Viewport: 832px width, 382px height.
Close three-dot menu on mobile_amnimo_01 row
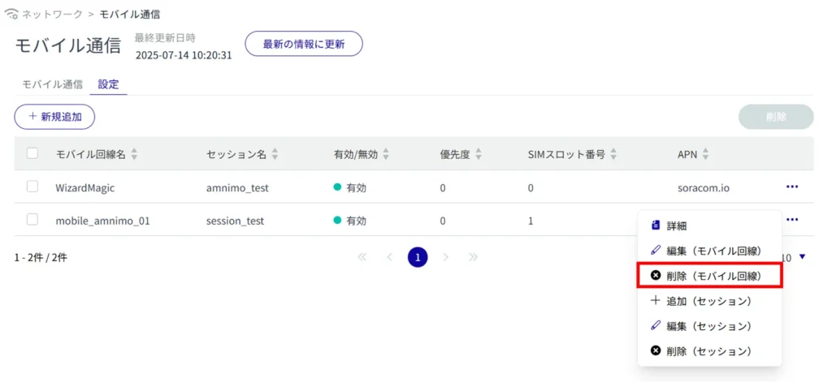coord(791,220)
